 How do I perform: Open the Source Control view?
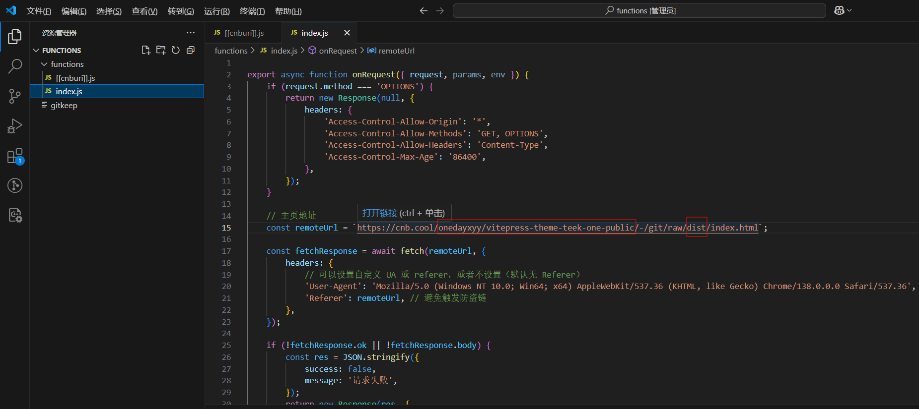15,96
